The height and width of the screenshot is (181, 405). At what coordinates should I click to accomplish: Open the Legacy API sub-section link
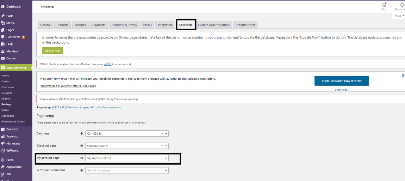pos(88,107)
